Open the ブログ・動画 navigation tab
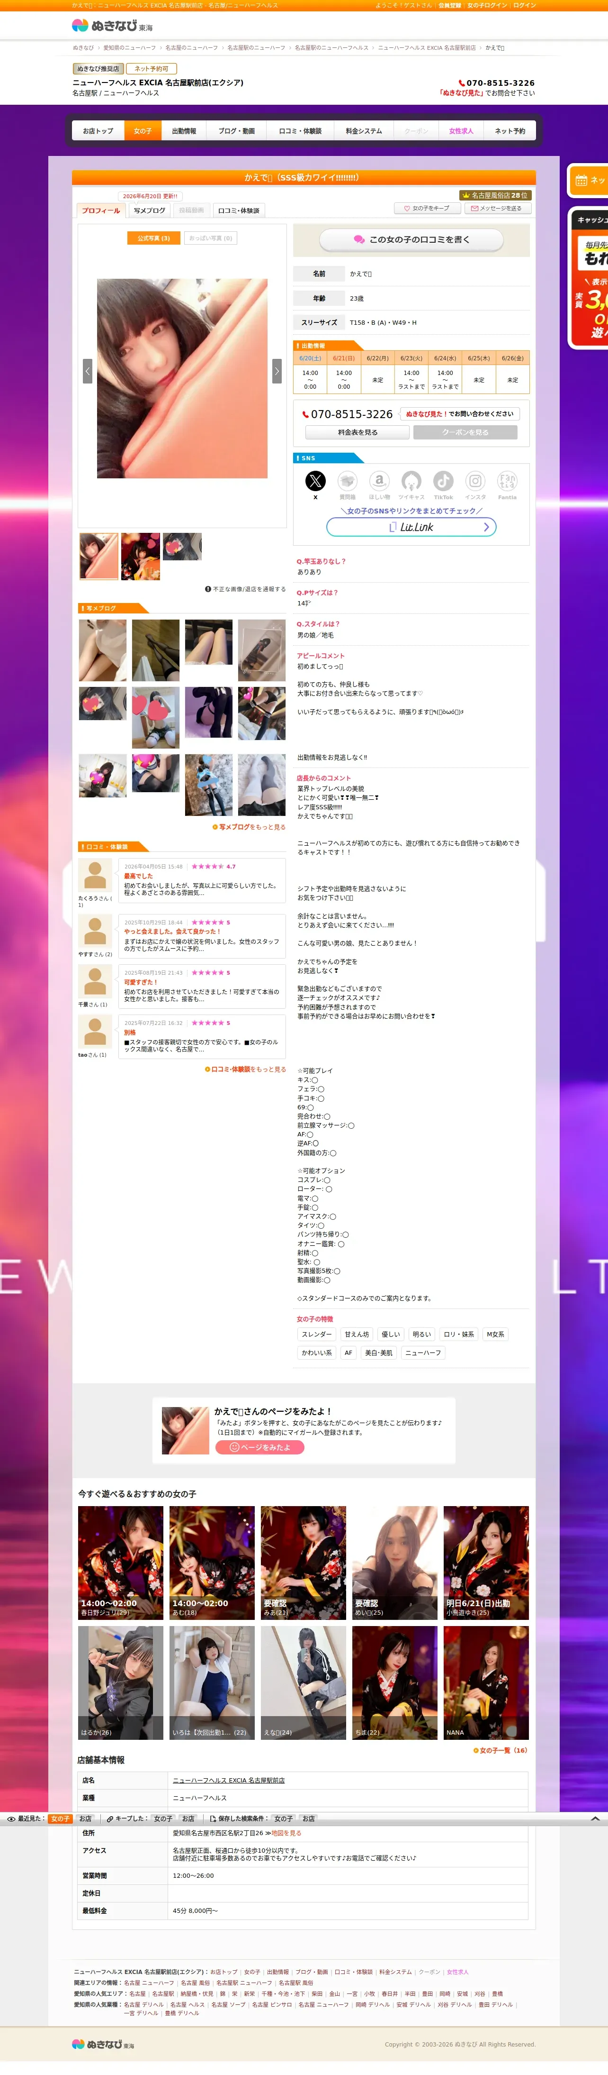This screenshot has width=608, height=2075. [236, 130]
